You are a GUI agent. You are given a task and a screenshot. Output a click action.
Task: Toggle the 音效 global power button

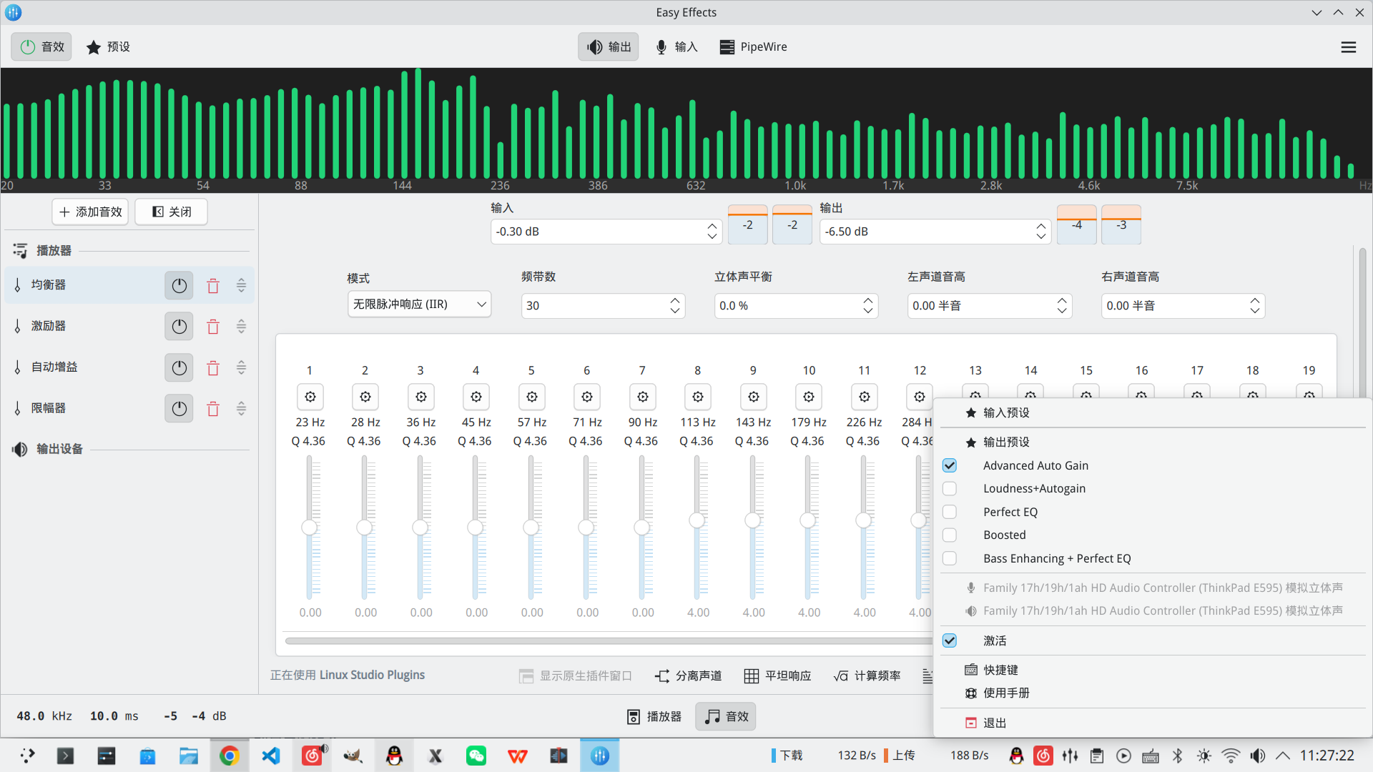coord(41,47)
